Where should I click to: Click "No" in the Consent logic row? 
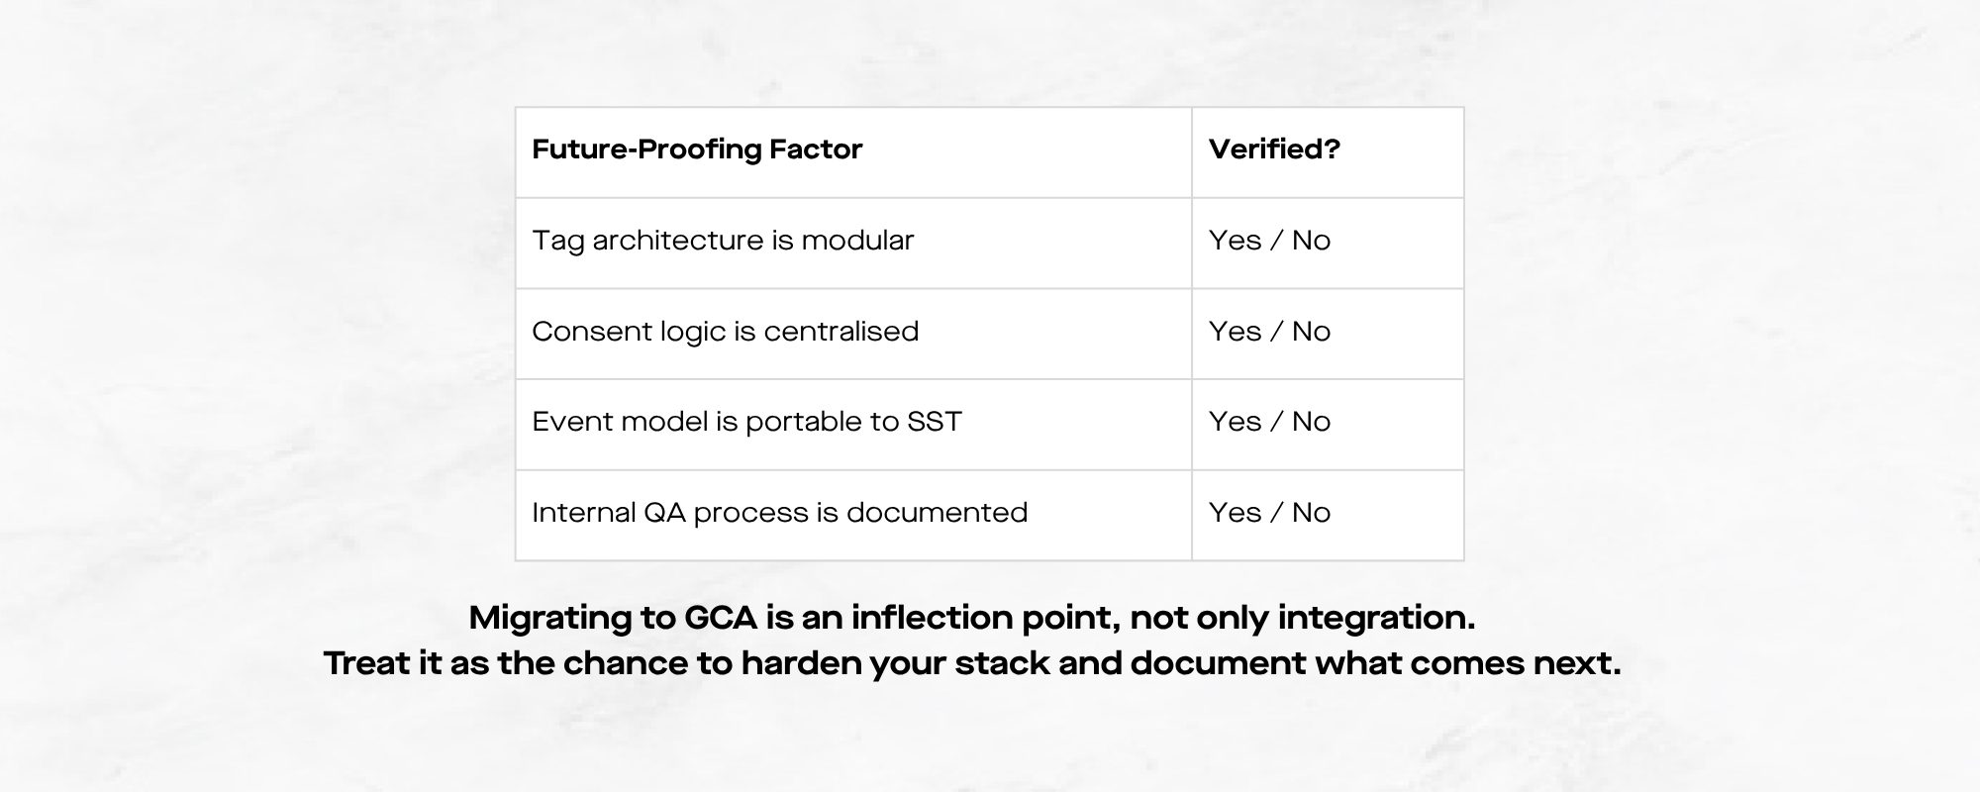tap(1311, 332)
